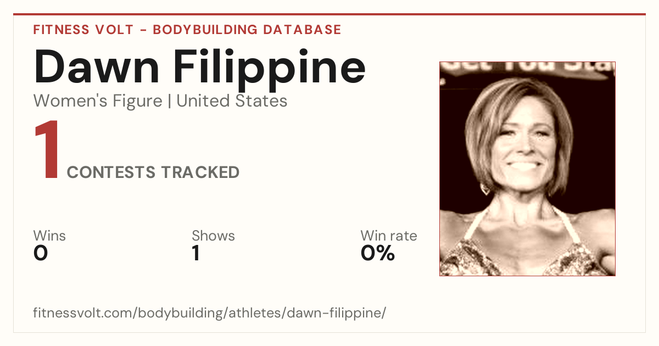
Task: Click the Wins stat label
Action: click(49, 236)
